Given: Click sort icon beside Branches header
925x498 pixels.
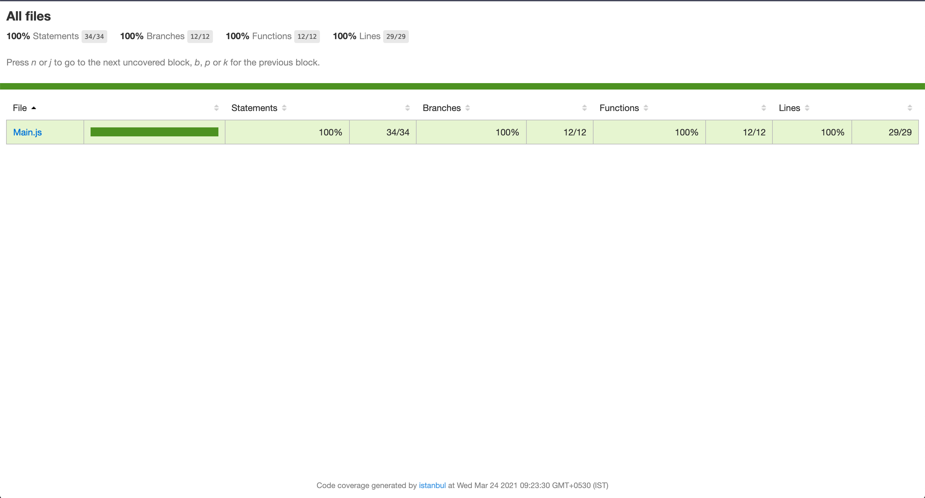Looking at the screenshot, I should coord(468,108).
